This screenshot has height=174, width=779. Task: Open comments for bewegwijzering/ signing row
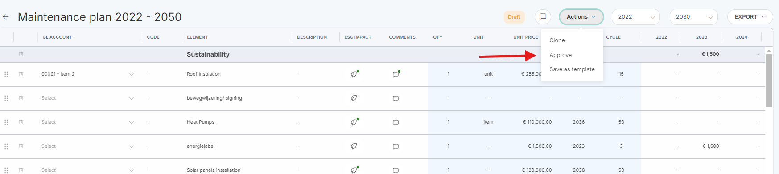[x=396, y=98]
